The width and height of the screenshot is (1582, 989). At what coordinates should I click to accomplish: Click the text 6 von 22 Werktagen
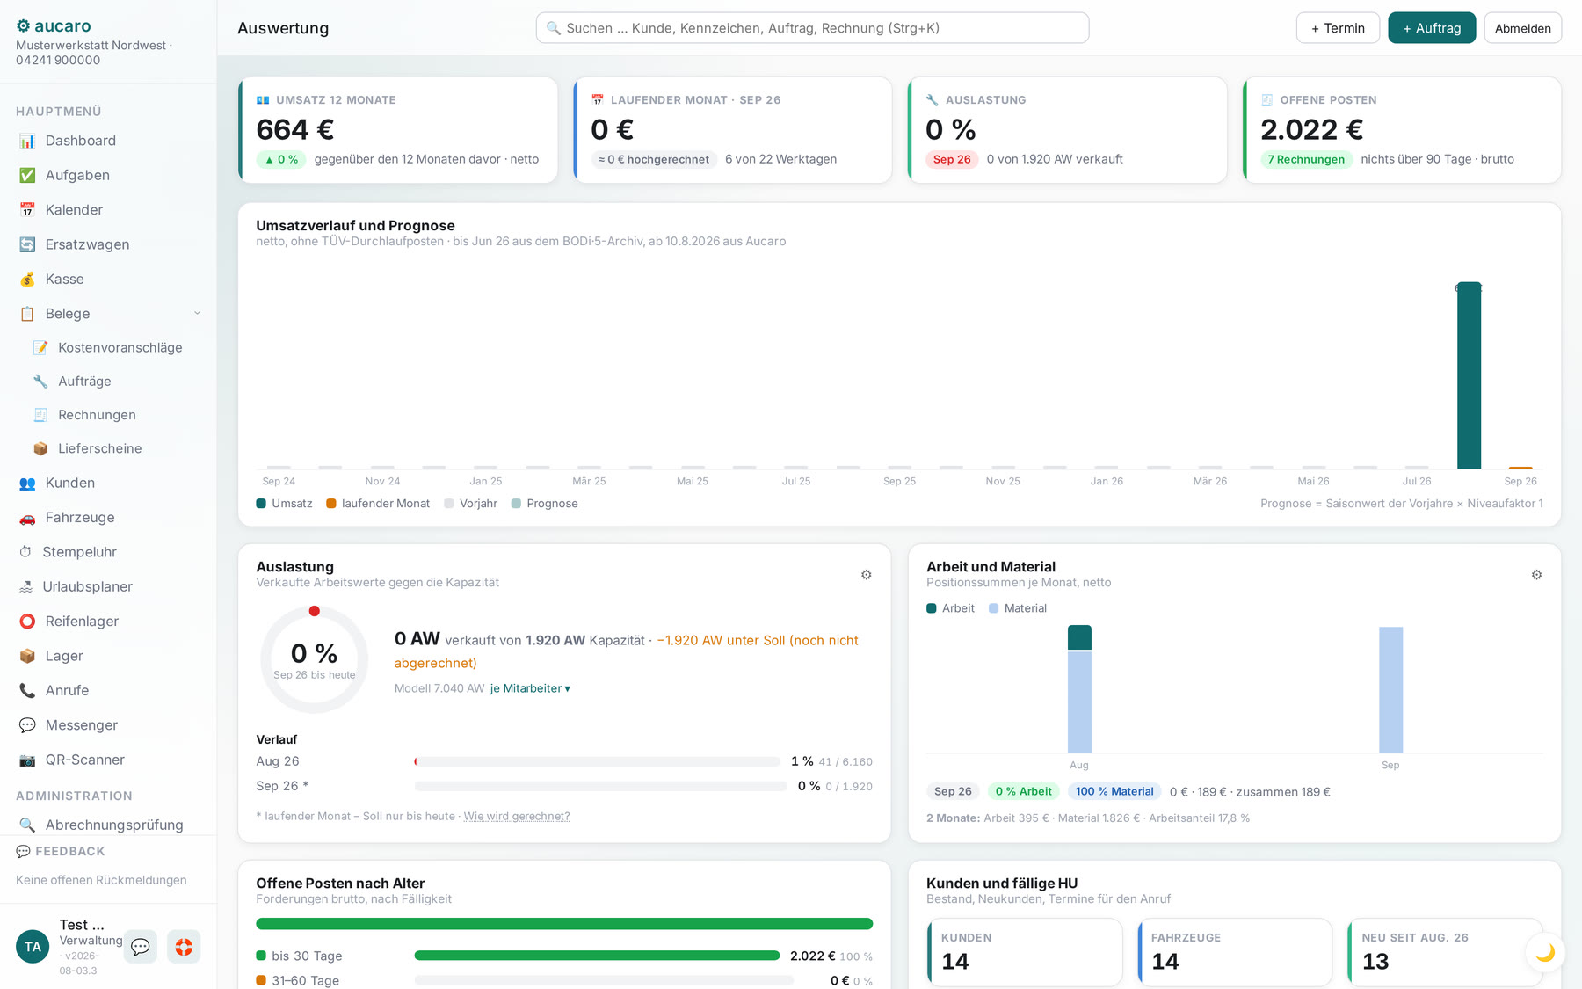pyautogui.click(x=780, y=159)
